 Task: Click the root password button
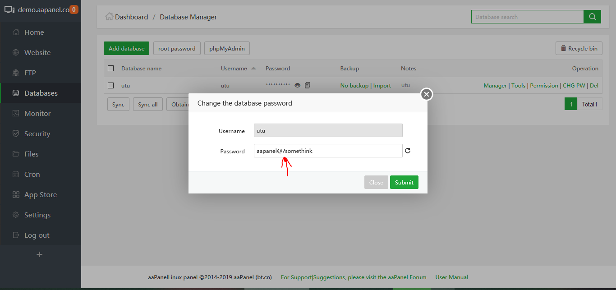[x=177, y=48]
